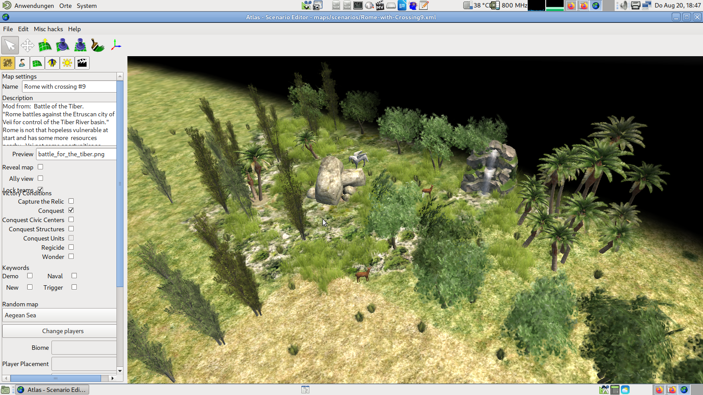This screenshot has height=395, width=703.
Task: Open the Aegean Sea random map dropdown
Action: (59, 315)
